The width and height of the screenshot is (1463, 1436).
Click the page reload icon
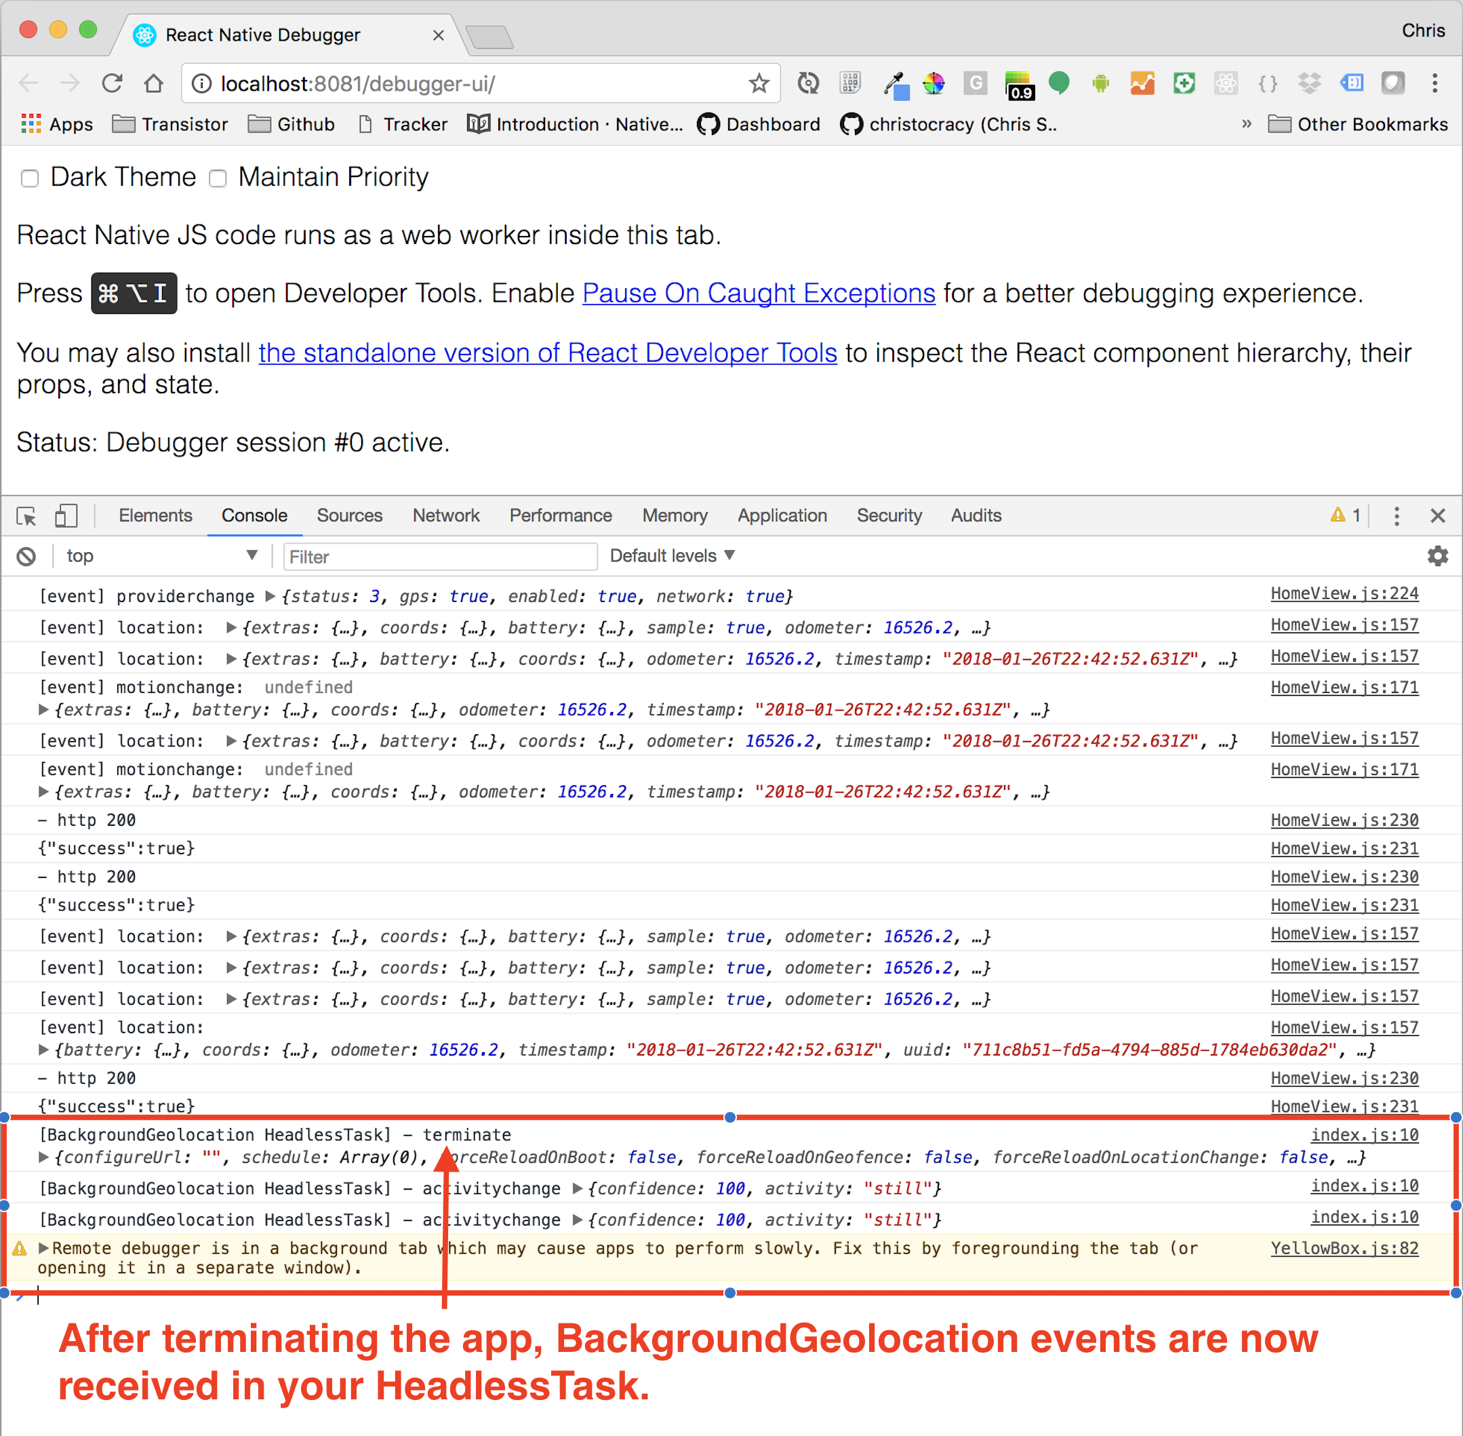click(113, 83)
